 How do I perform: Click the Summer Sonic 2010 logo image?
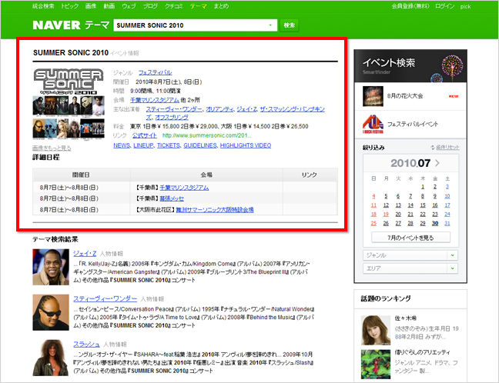click(69, 81)
